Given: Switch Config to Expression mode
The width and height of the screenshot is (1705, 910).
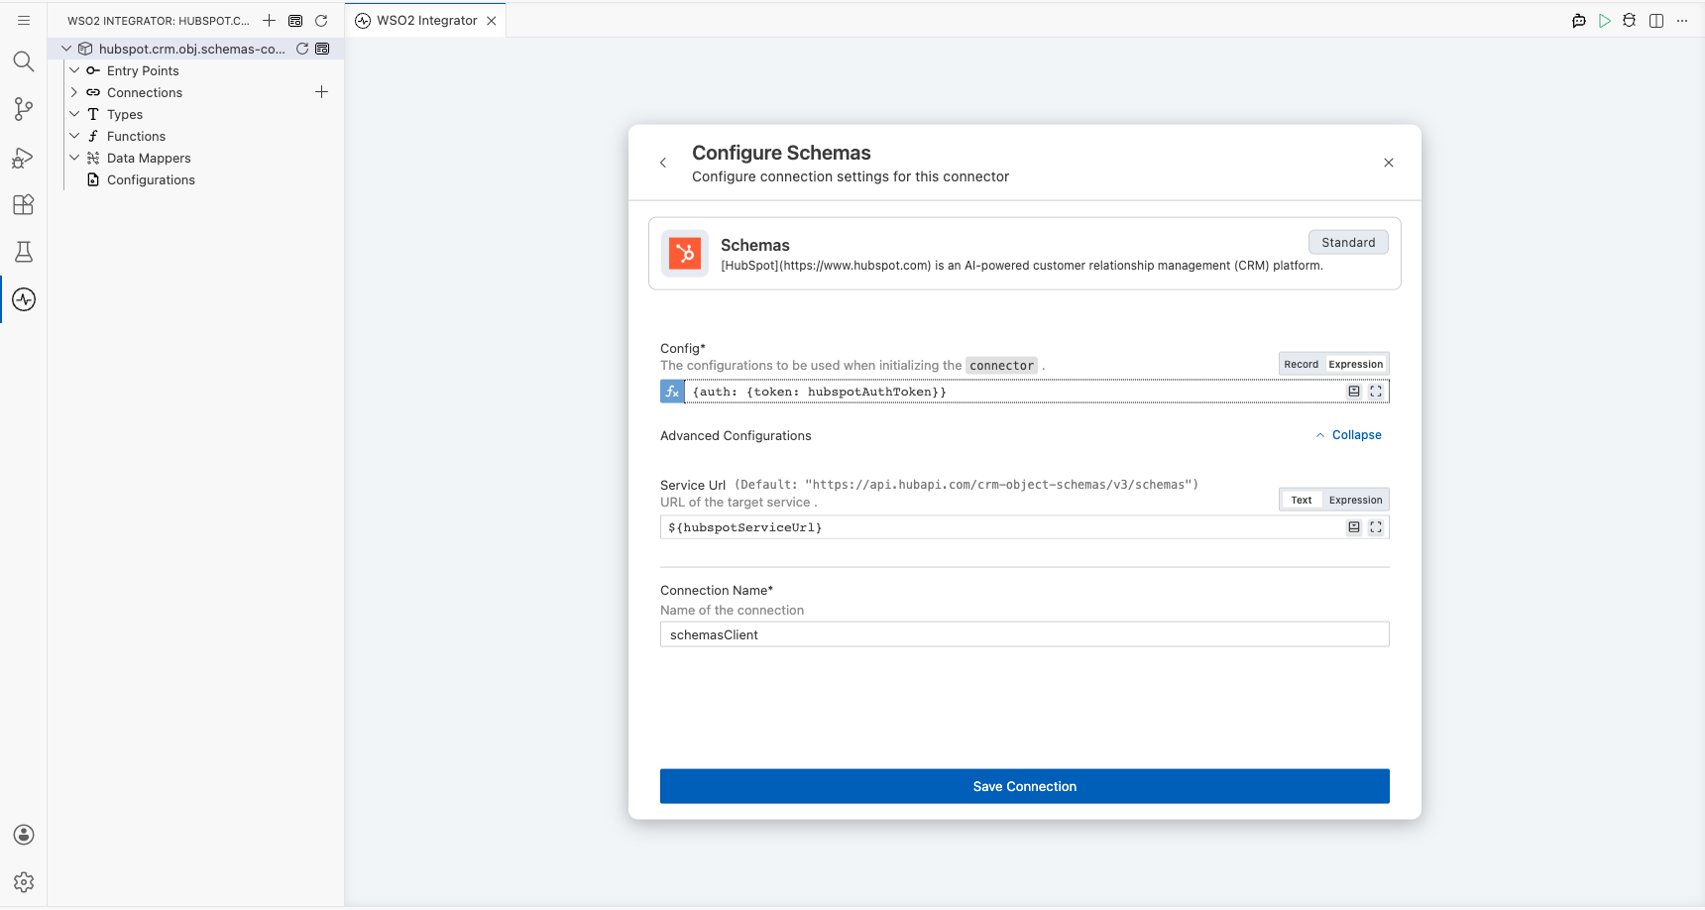Looking at the screenshot, I should click(1355, 364).
